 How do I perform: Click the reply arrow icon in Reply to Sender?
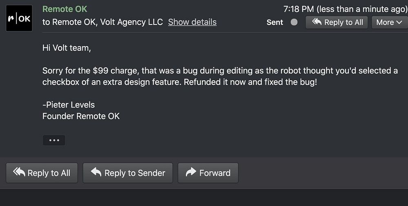click(96, 172)
